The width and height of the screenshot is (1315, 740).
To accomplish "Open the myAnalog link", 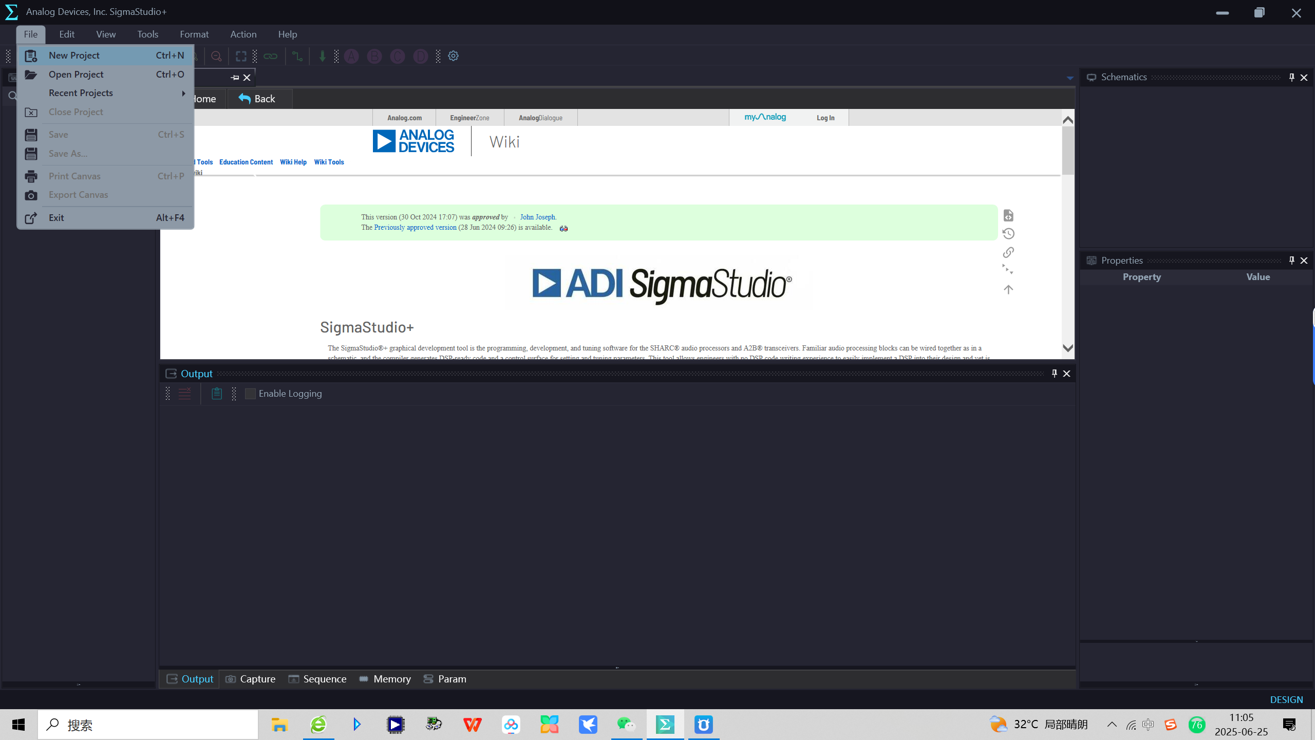I will 765,117.
